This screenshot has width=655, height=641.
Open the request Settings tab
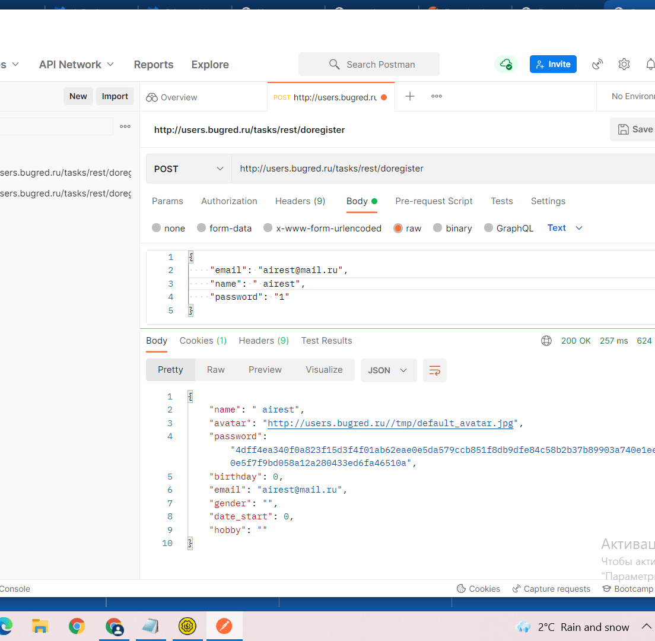[x=548, y=201]
